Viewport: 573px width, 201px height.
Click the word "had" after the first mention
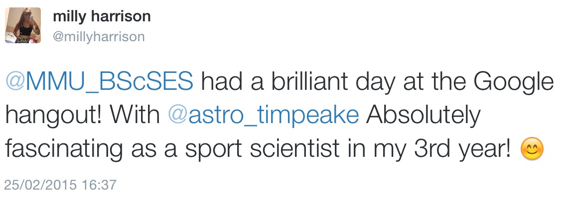(217, 82)
